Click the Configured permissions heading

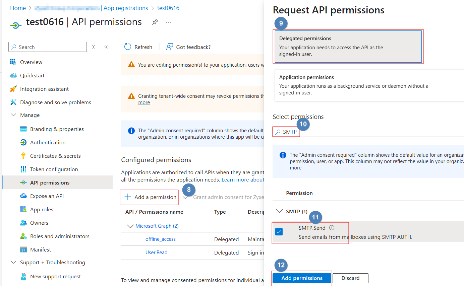(156, 160)
